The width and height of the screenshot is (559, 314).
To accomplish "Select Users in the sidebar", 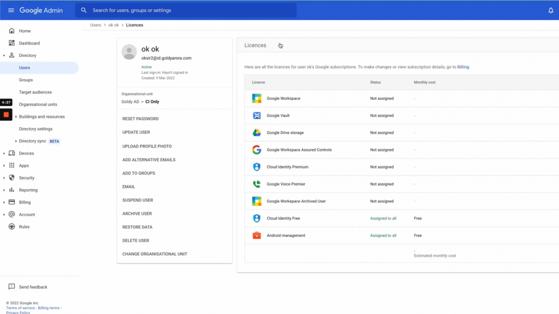I will [39, 68].
